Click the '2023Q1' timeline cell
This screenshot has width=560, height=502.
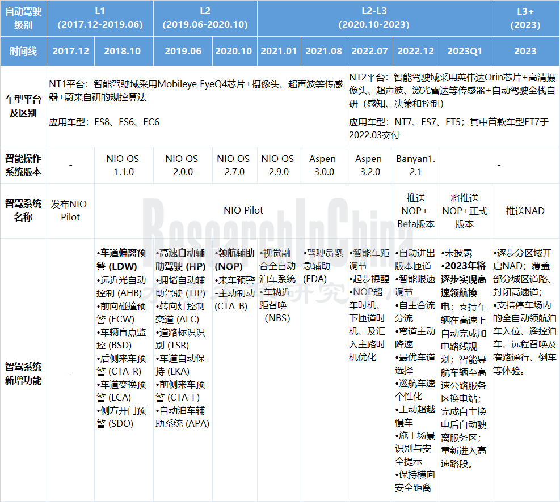465,51
